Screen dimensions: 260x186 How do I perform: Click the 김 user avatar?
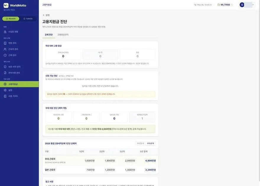tap(242, 5)
